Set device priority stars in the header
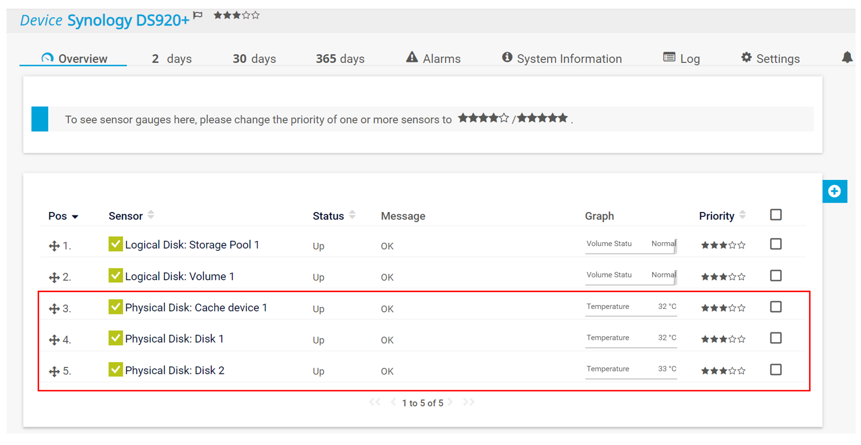Screen dimensions: 861x445 click(236, 15)
